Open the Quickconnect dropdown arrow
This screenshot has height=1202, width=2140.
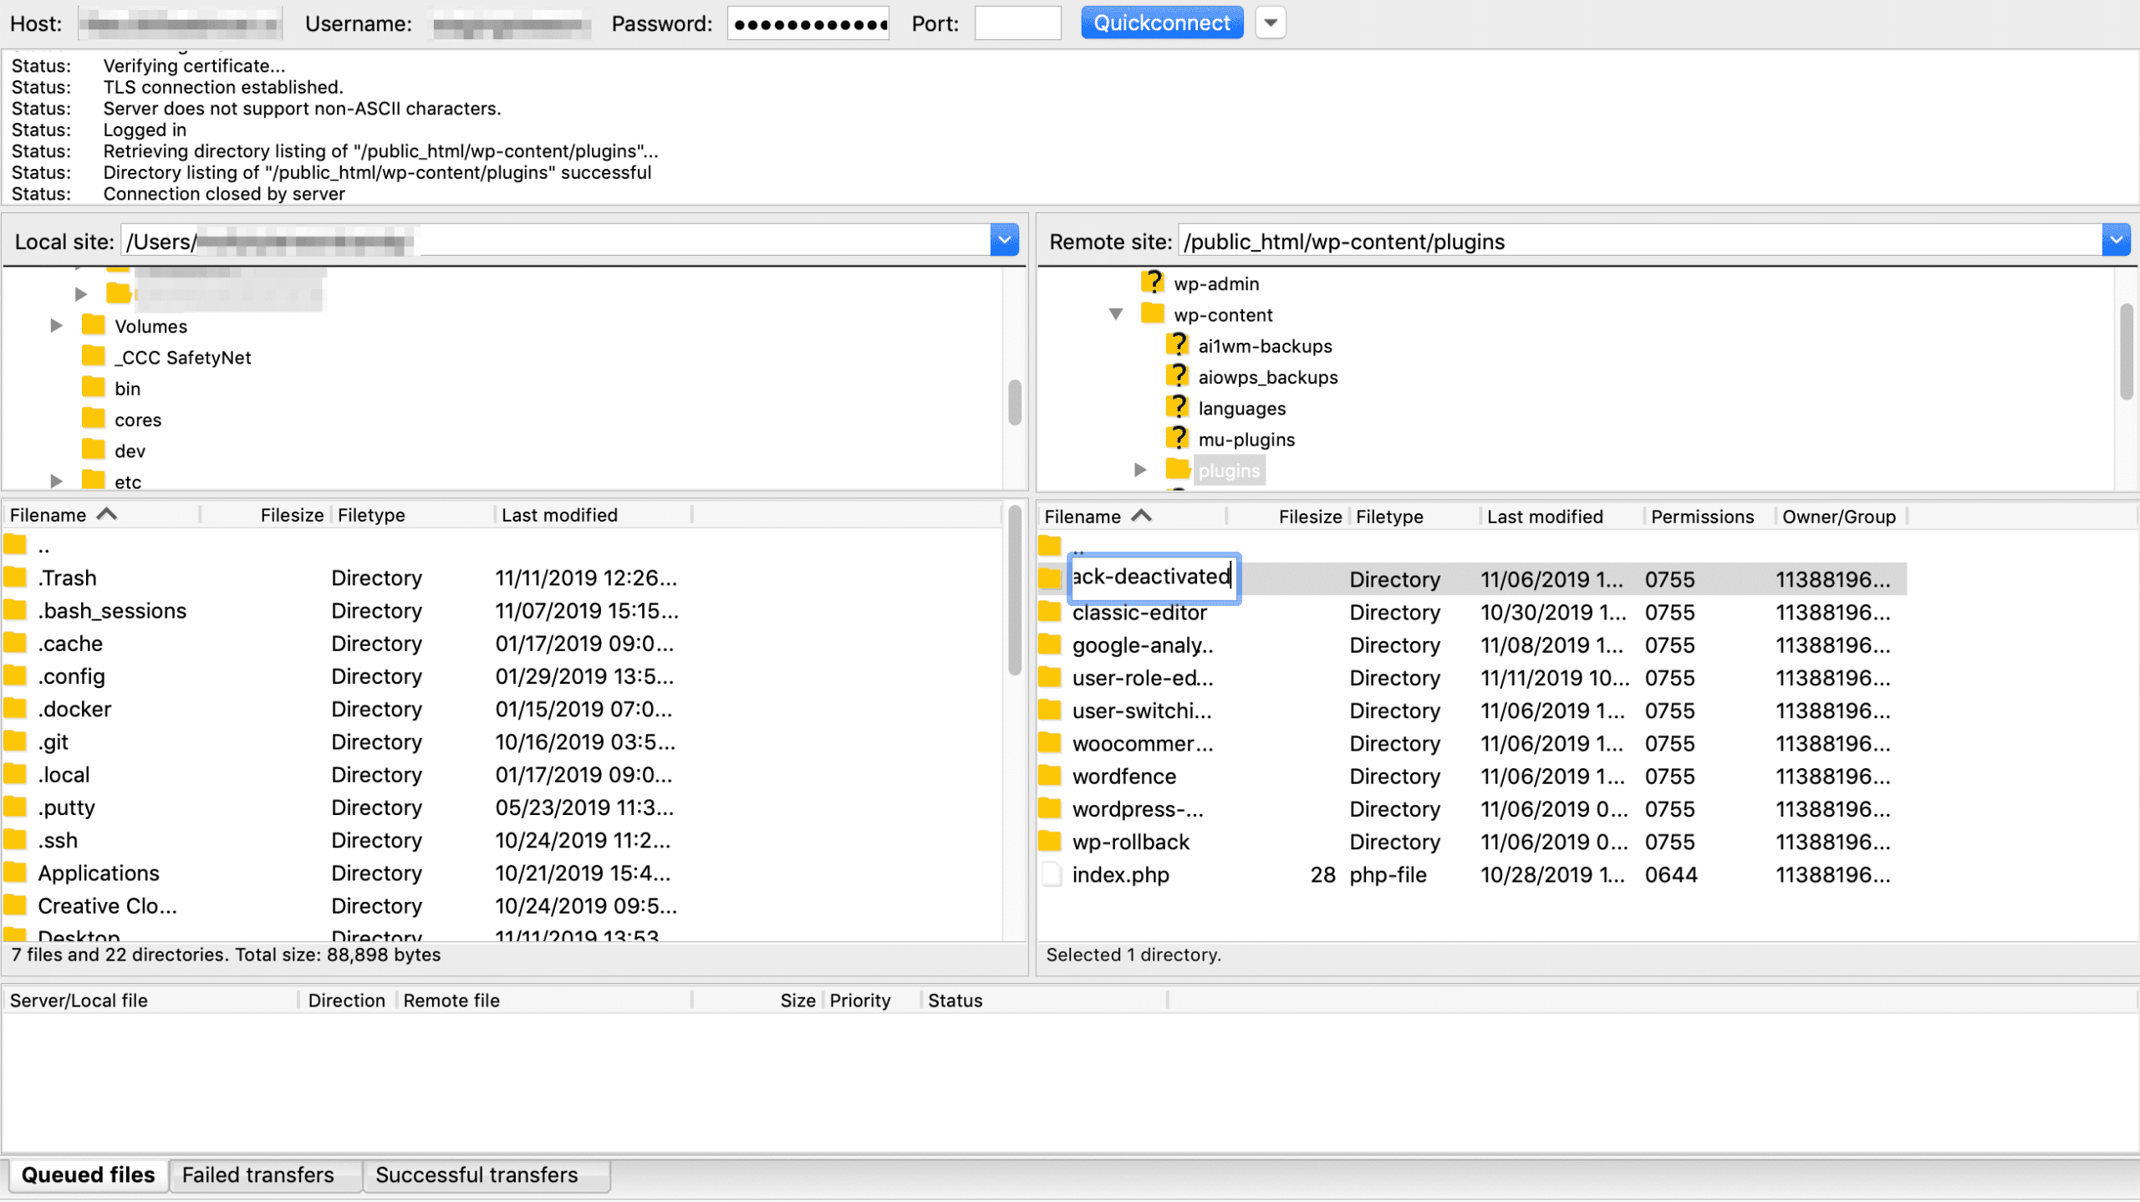click(1270, 22)
